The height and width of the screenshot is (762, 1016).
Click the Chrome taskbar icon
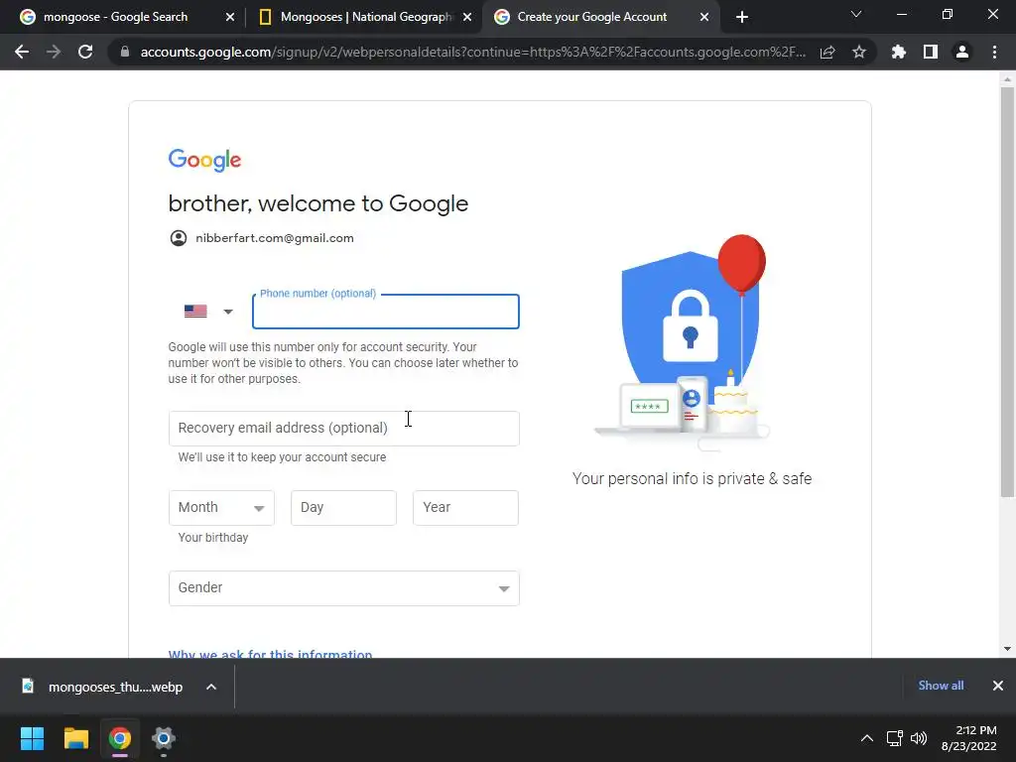(x=120, y=738)
